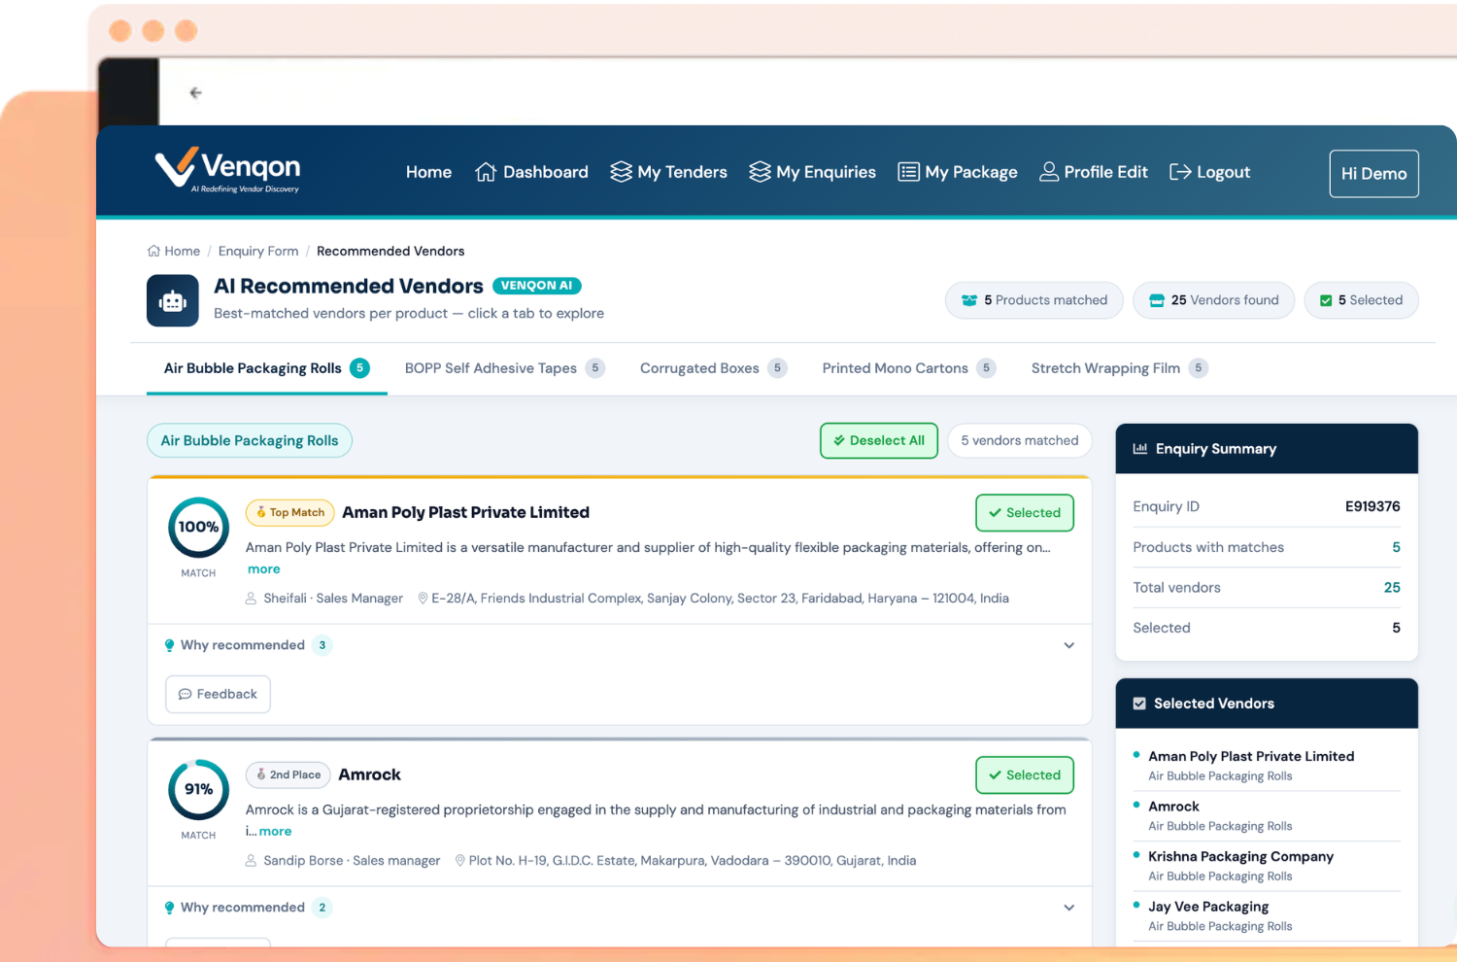
Task: Click the My Tenders layers icon
Action: (x=621, y=172)
